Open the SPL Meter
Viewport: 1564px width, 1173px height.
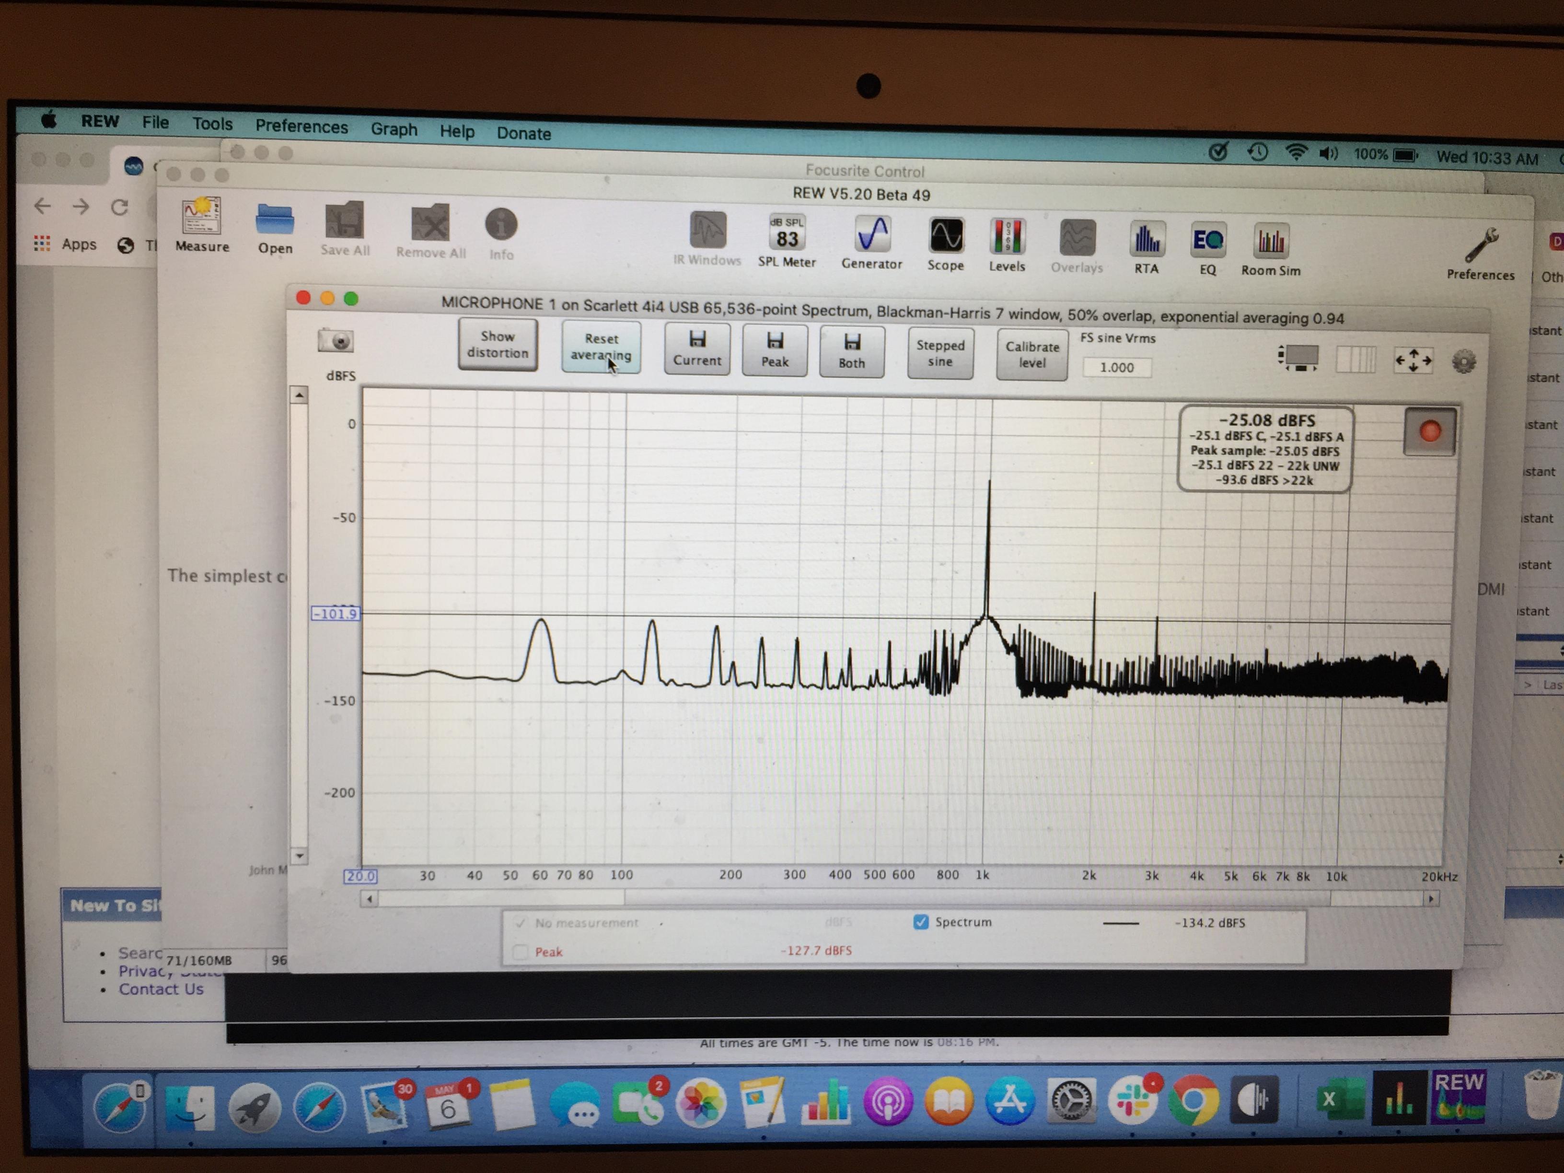787,241
